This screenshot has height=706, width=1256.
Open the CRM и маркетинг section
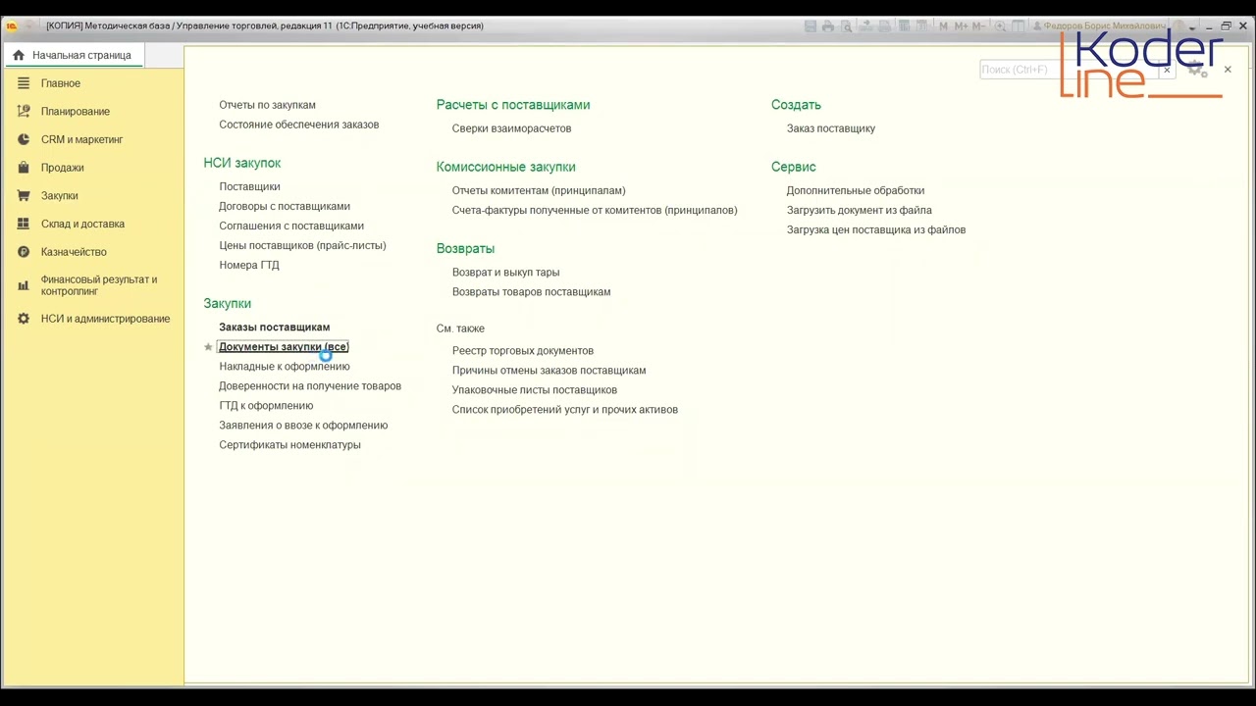[x=81, y=139]
